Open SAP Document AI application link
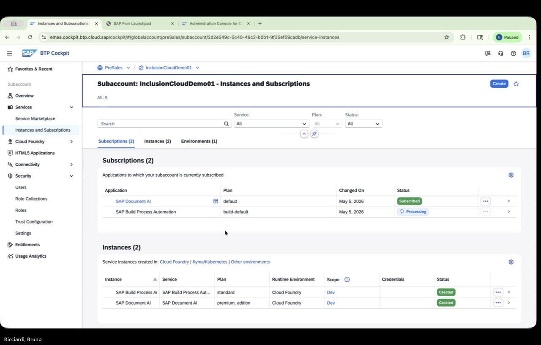Screen dimensions: 541x345 (x=133, y=202)
